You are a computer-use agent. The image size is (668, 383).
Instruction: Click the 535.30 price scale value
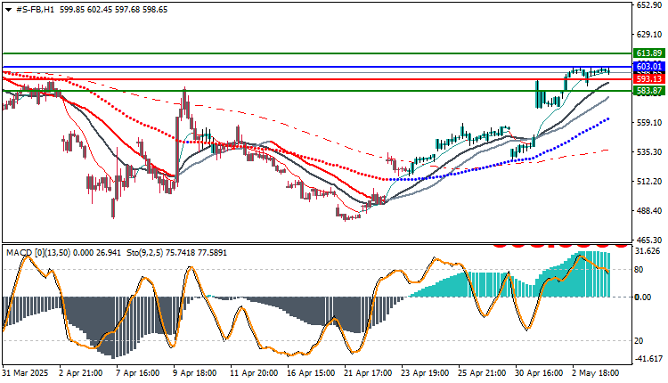648,152
